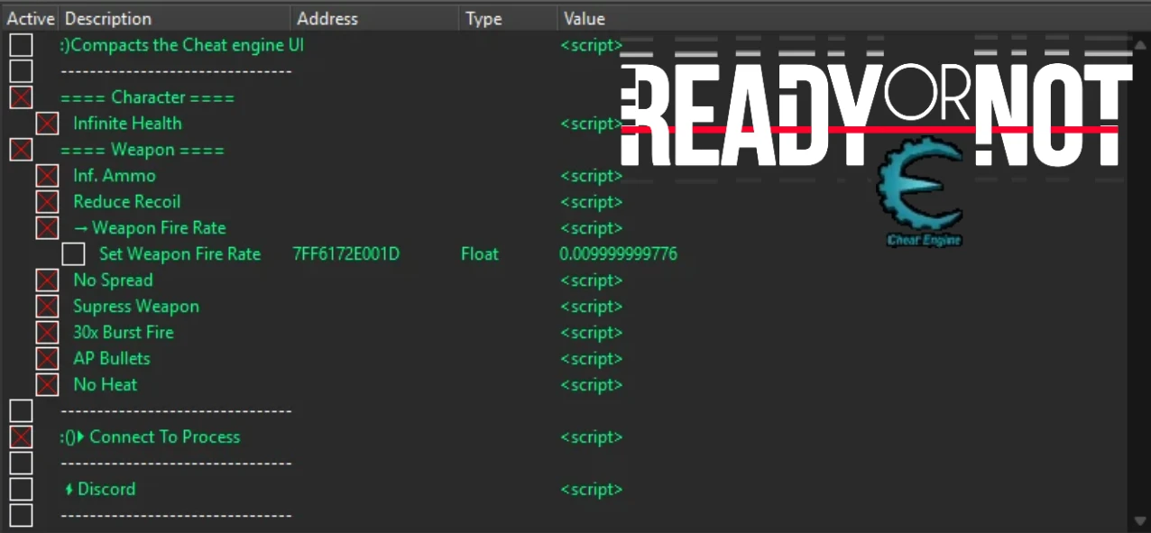Click the <script> value of No Heat
The height and width of the screenshot is (533, 1151).
tap(591, 385)
